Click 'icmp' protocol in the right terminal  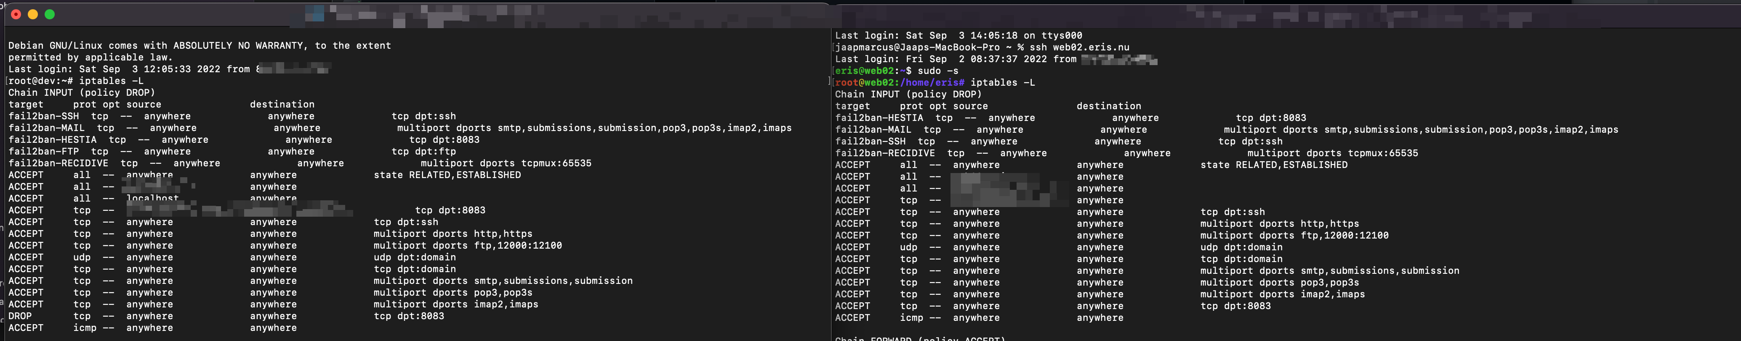point(911,318)
